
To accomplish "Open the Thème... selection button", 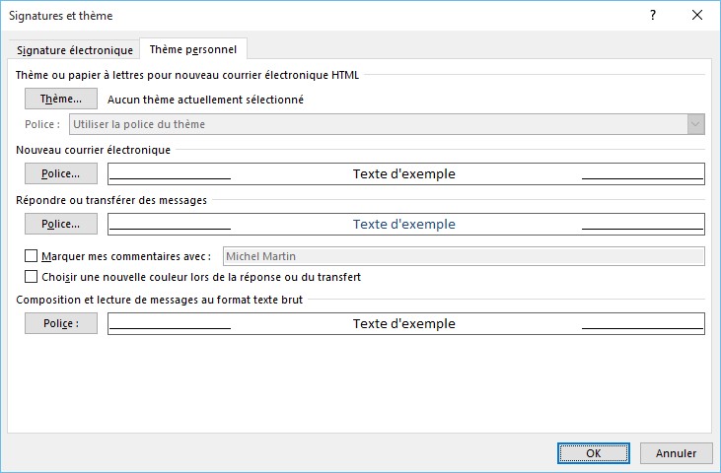I will (x=60, y=99).
